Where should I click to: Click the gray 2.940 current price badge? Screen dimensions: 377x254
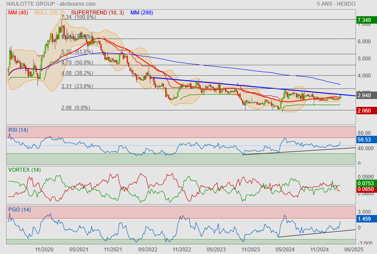coord(366,95)
